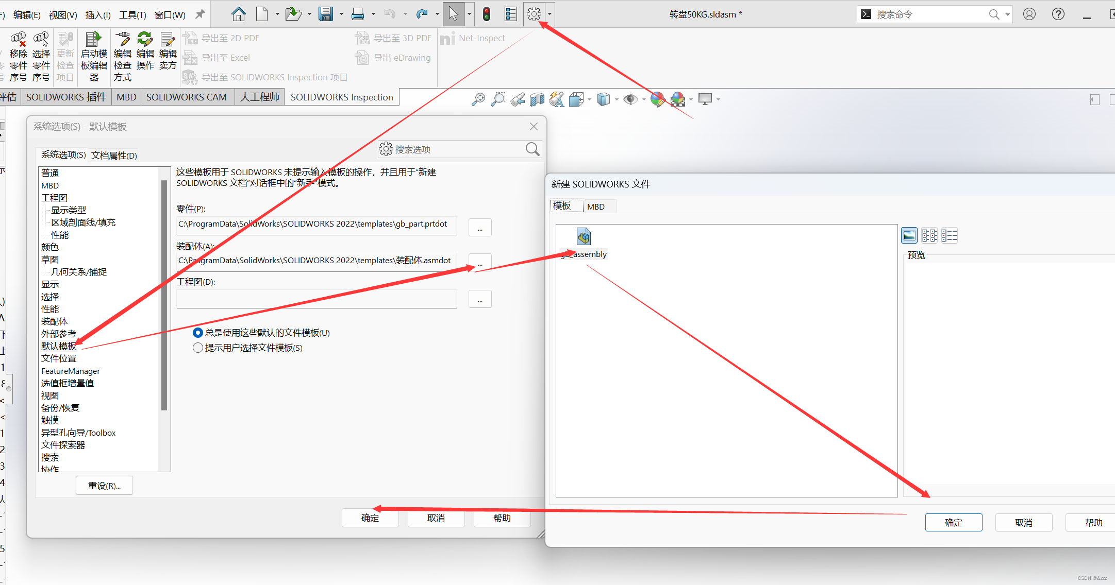Click 重设(R)... button
Screen dimensions: 1115x585
[104, 486]
